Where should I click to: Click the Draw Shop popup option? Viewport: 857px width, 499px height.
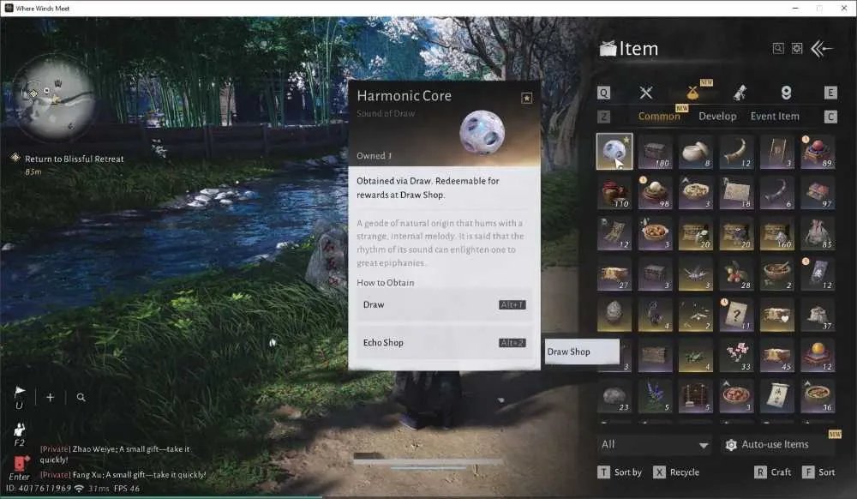[582, 352]
